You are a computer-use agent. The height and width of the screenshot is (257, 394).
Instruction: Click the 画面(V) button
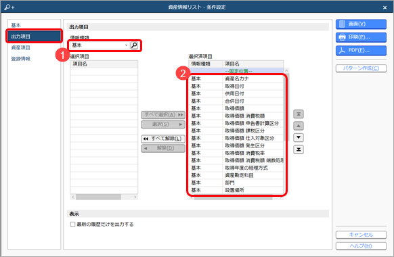[361, 24]
